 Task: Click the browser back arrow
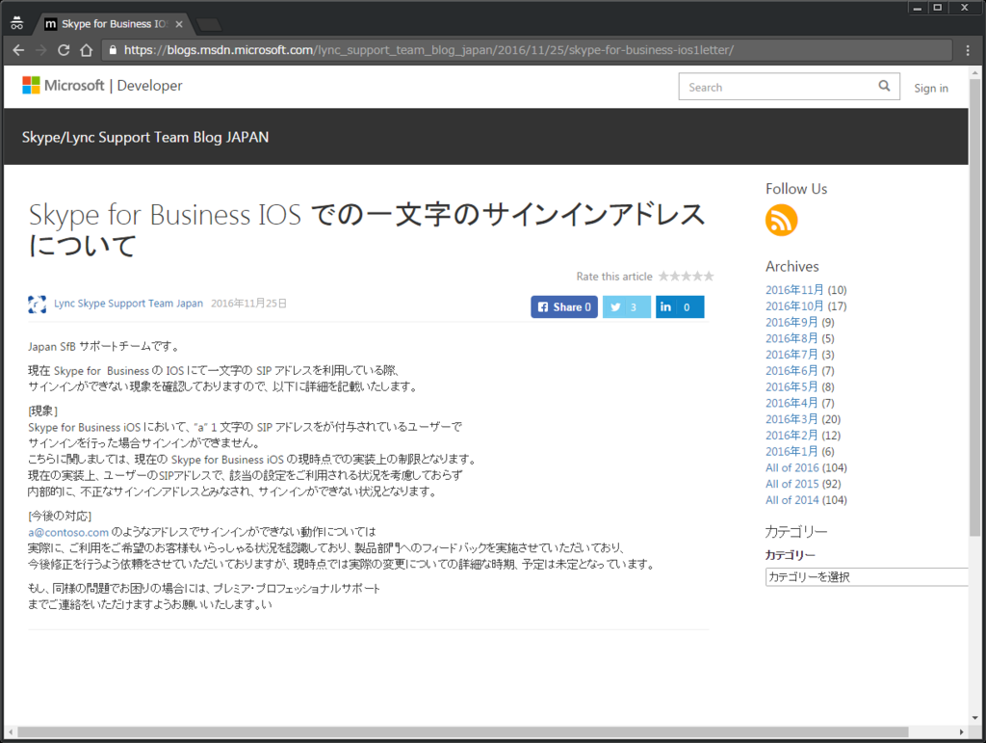click(x=19, y=50)
